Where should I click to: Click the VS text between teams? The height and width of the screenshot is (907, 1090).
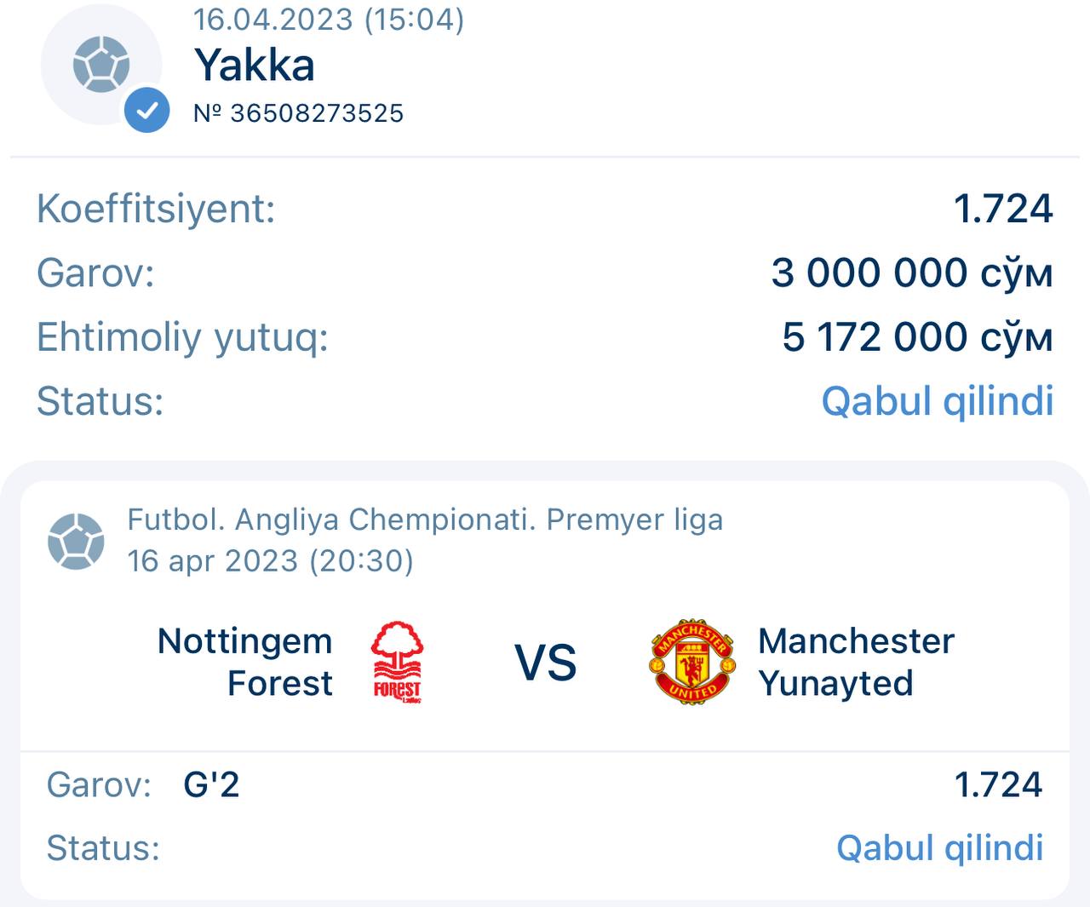545,663
